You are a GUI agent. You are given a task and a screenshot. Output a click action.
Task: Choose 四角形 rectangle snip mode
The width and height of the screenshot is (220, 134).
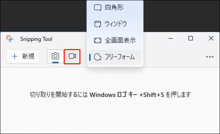[115, 7]
